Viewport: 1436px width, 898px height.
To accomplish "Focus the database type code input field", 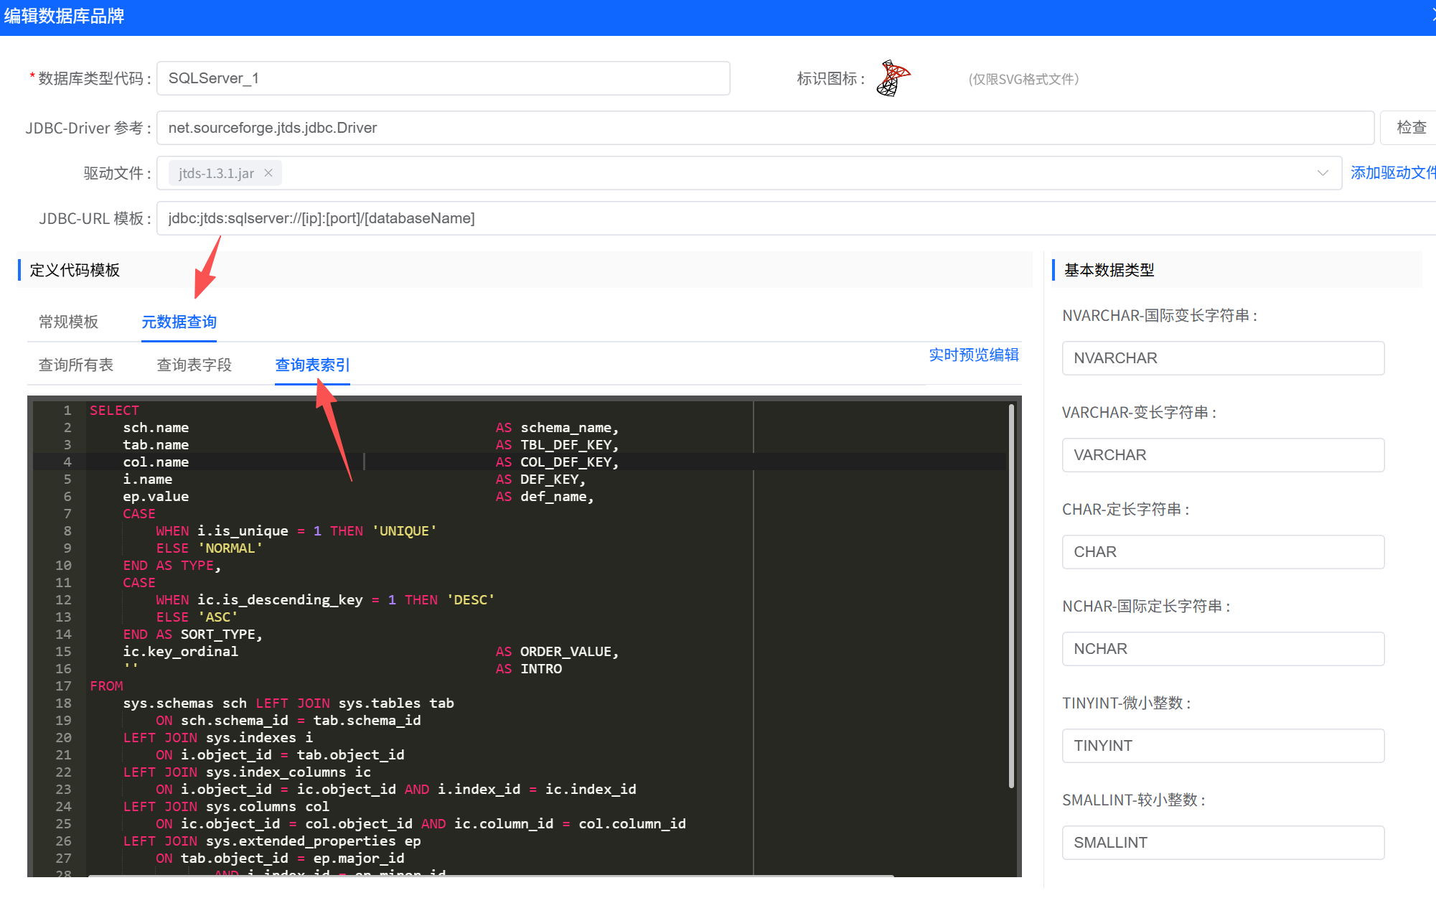I will [443, 78].
